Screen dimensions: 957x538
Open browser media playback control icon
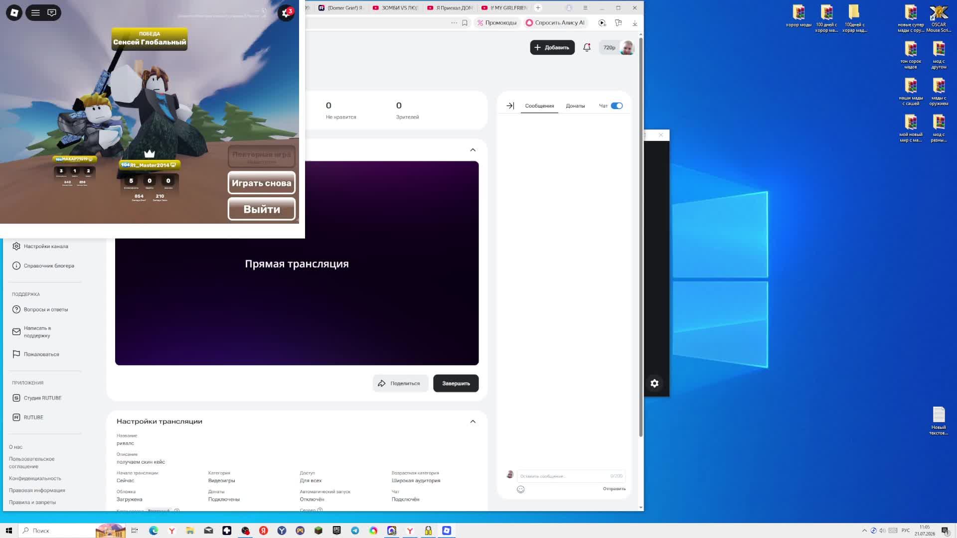(602, 23)
